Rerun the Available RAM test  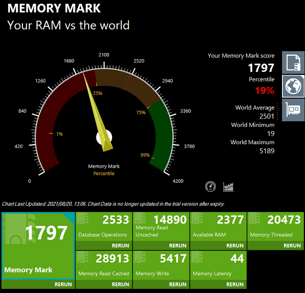(x=235, y=246)
